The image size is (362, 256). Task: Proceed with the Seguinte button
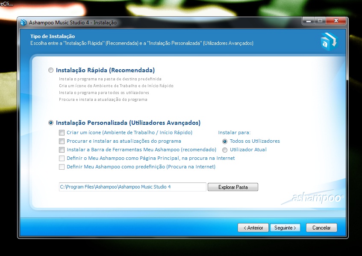(x=285, y=228)
